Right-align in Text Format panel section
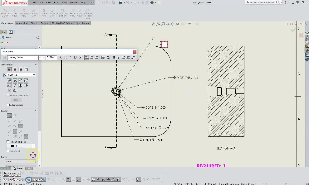 [x=20, y=69]
